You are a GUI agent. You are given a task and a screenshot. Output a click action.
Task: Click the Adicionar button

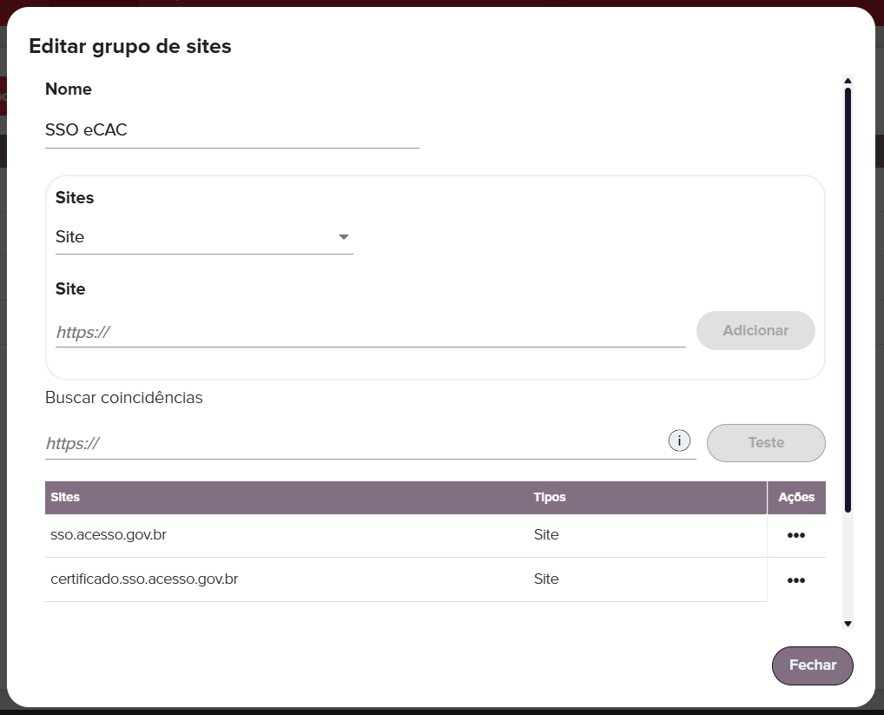(755, 330)
